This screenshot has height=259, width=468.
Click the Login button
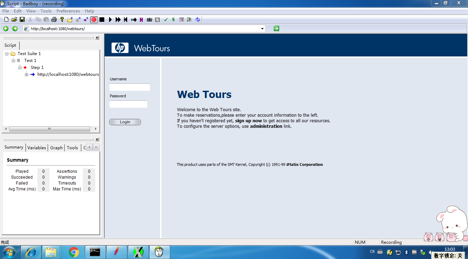[x=125, y=122]
